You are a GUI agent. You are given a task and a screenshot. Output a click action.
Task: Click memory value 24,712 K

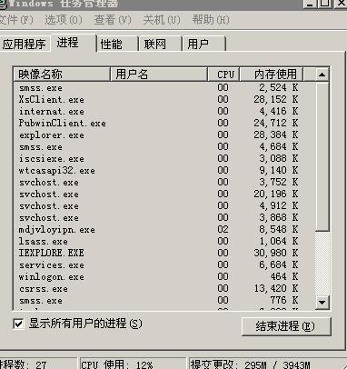[x=276, y=123]
